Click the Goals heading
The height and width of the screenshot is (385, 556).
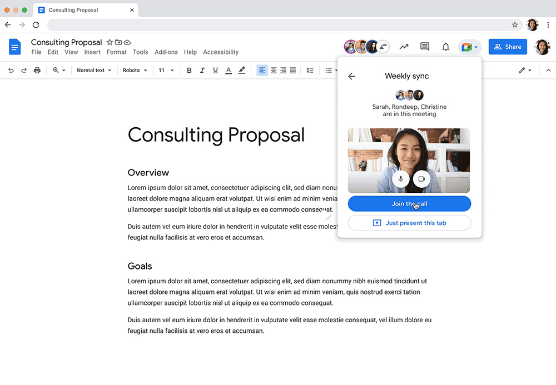click(140, 266)
